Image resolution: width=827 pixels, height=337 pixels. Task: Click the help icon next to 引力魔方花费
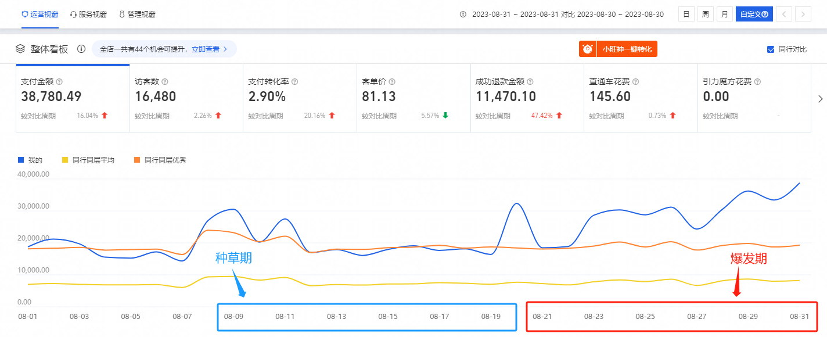point(757,82)
